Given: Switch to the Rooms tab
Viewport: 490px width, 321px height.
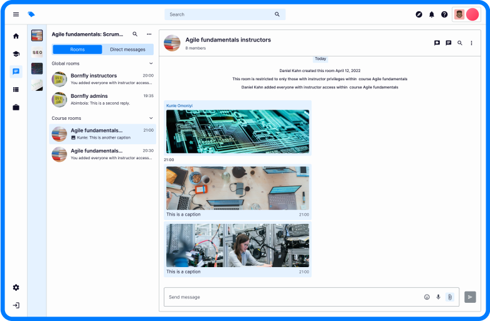Looking at the screenshot, I should (x=77, y=50).
